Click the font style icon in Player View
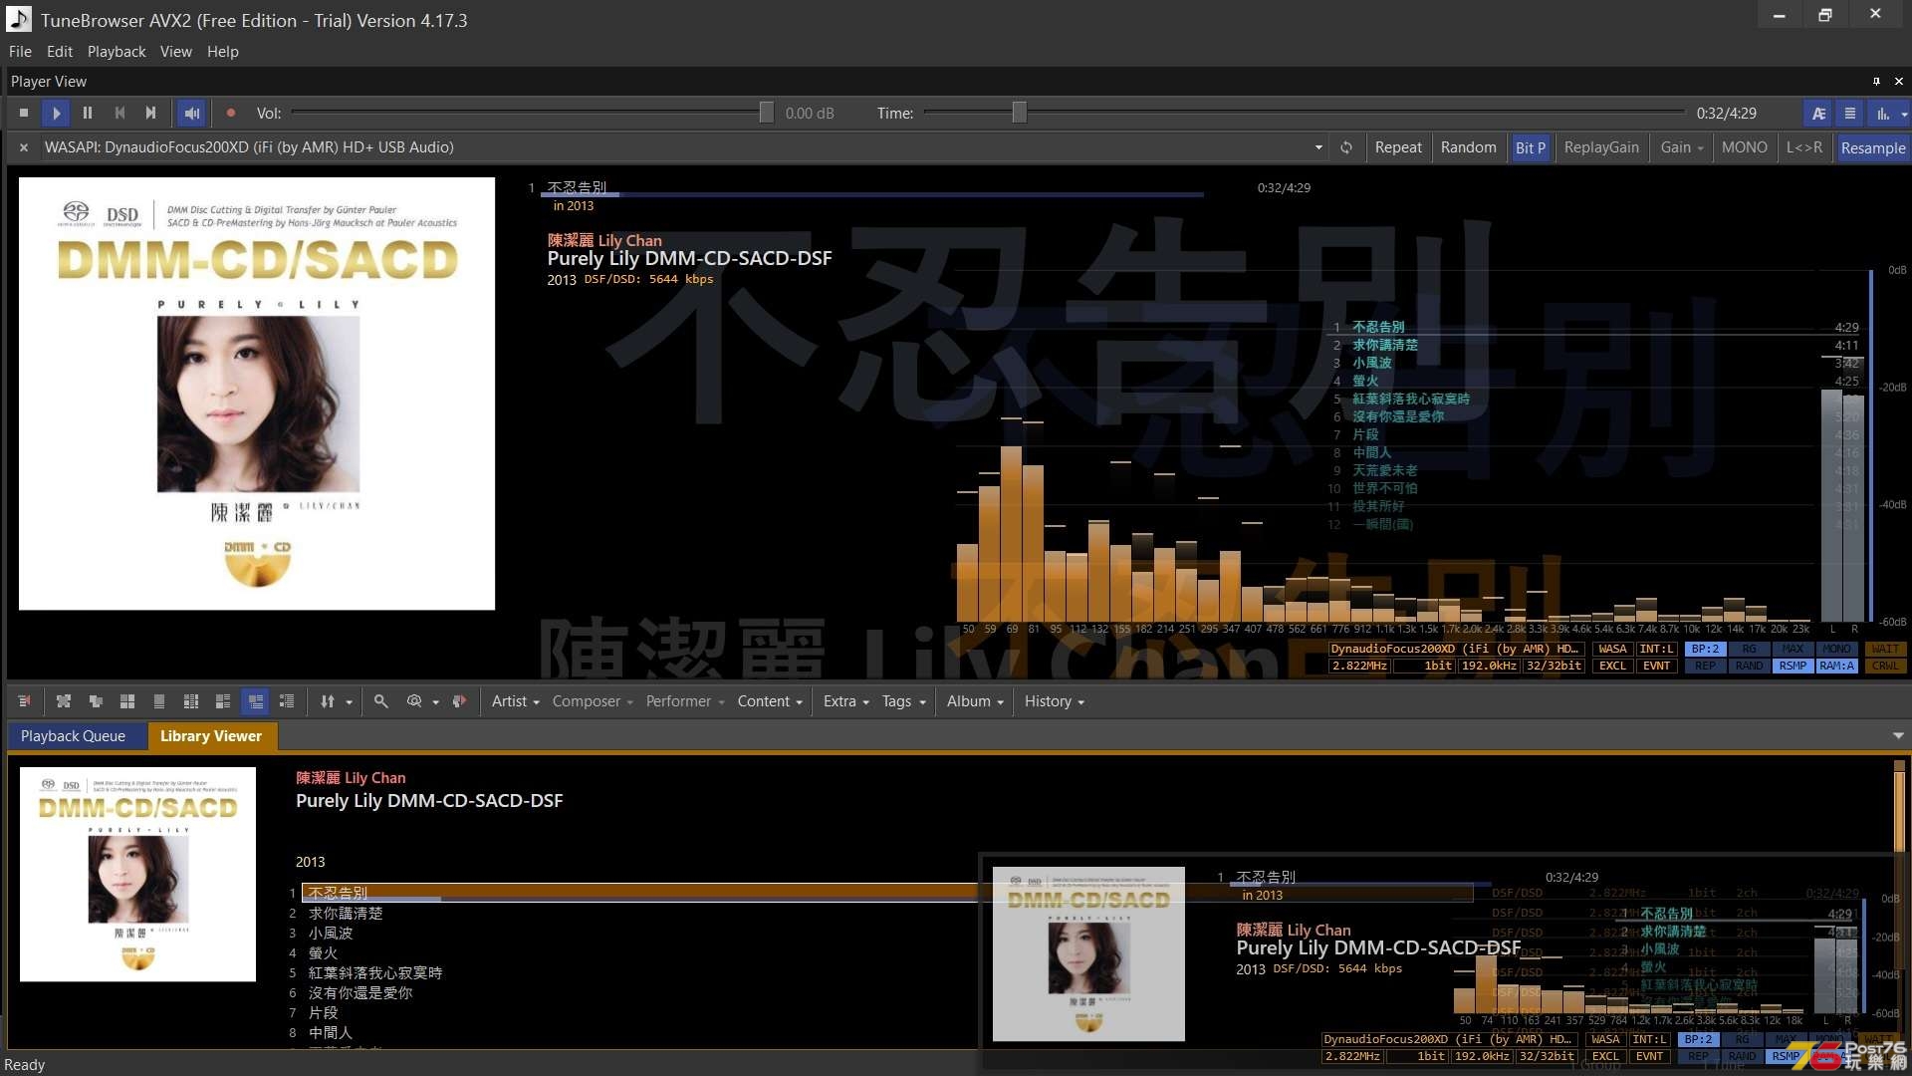 [x=1818, y=114]
